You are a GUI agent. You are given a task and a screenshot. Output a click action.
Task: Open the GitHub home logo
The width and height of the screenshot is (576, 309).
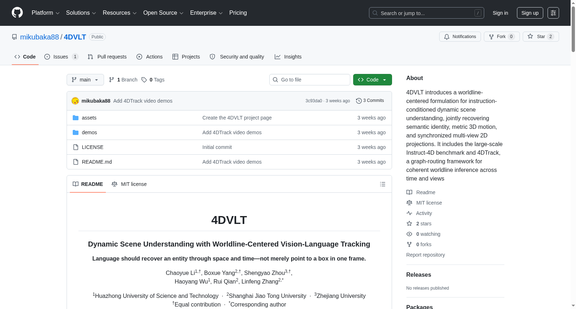(17, 13)
